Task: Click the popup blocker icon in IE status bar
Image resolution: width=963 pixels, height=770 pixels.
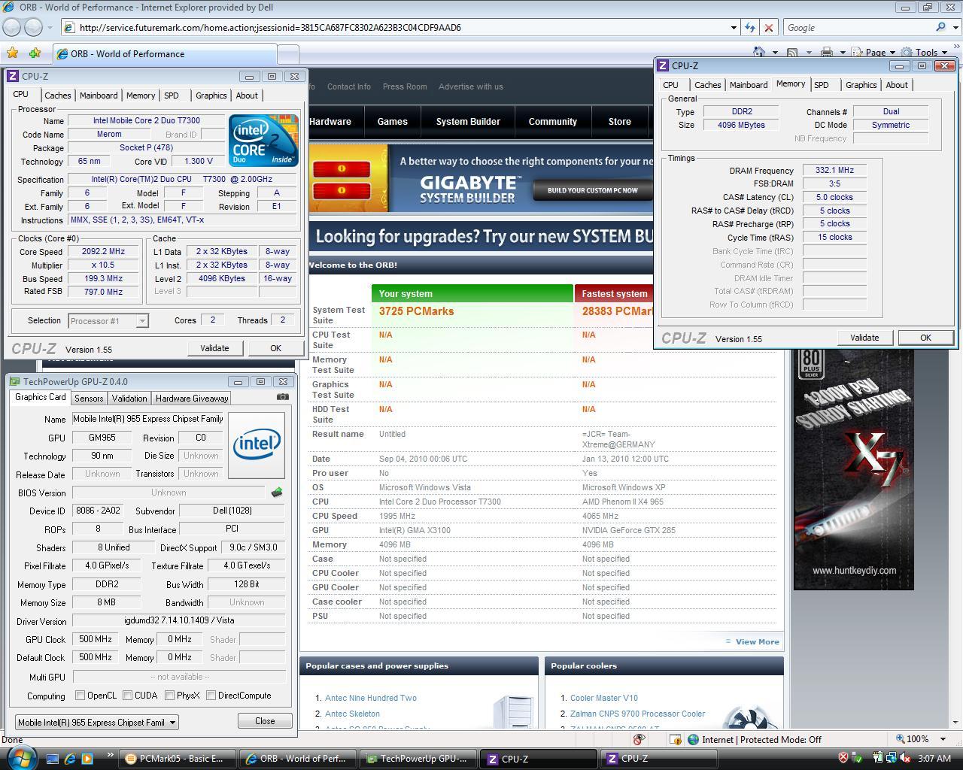Action: pos(639,739)
